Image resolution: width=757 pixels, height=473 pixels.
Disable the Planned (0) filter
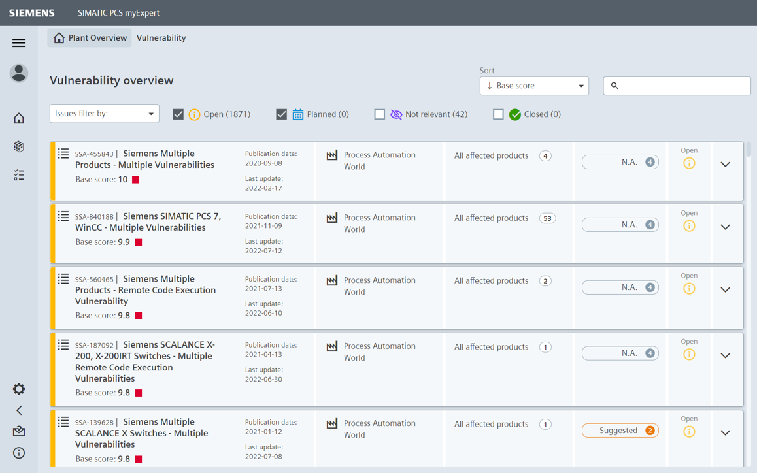281,114
